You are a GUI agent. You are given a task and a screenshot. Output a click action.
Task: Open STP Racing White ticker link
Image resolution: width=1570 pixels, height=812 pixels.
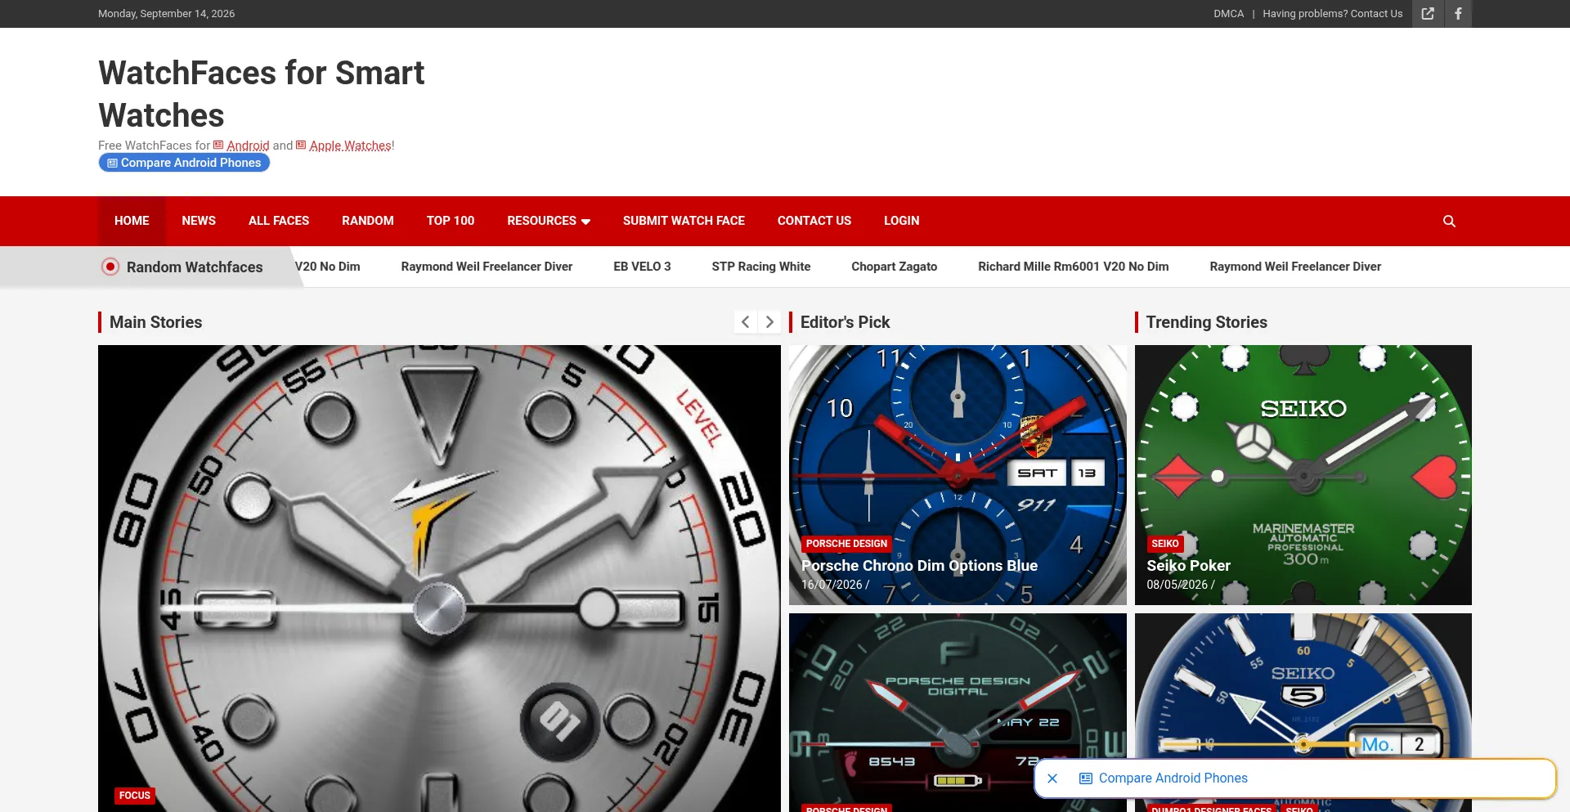(761, 267)
